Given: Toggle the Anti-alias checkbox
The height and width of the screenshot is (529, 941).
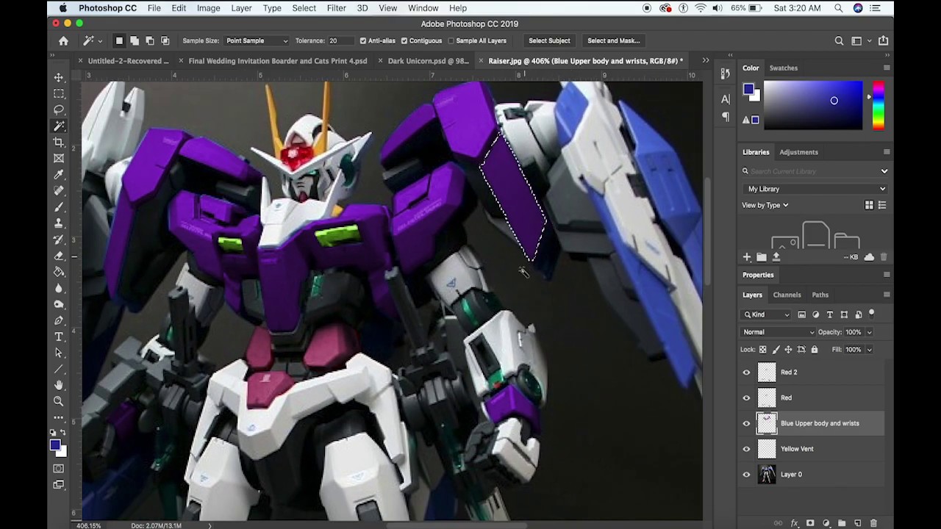Looking at the screenshot, I should click(363, 41).
